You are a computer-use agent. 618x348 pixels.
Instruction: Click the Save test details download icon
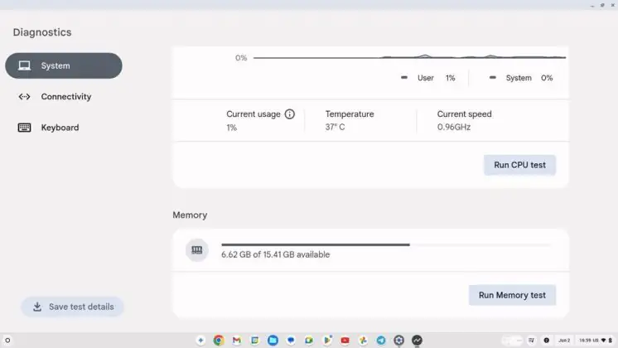pyautogui.click(x=37, y=307)
